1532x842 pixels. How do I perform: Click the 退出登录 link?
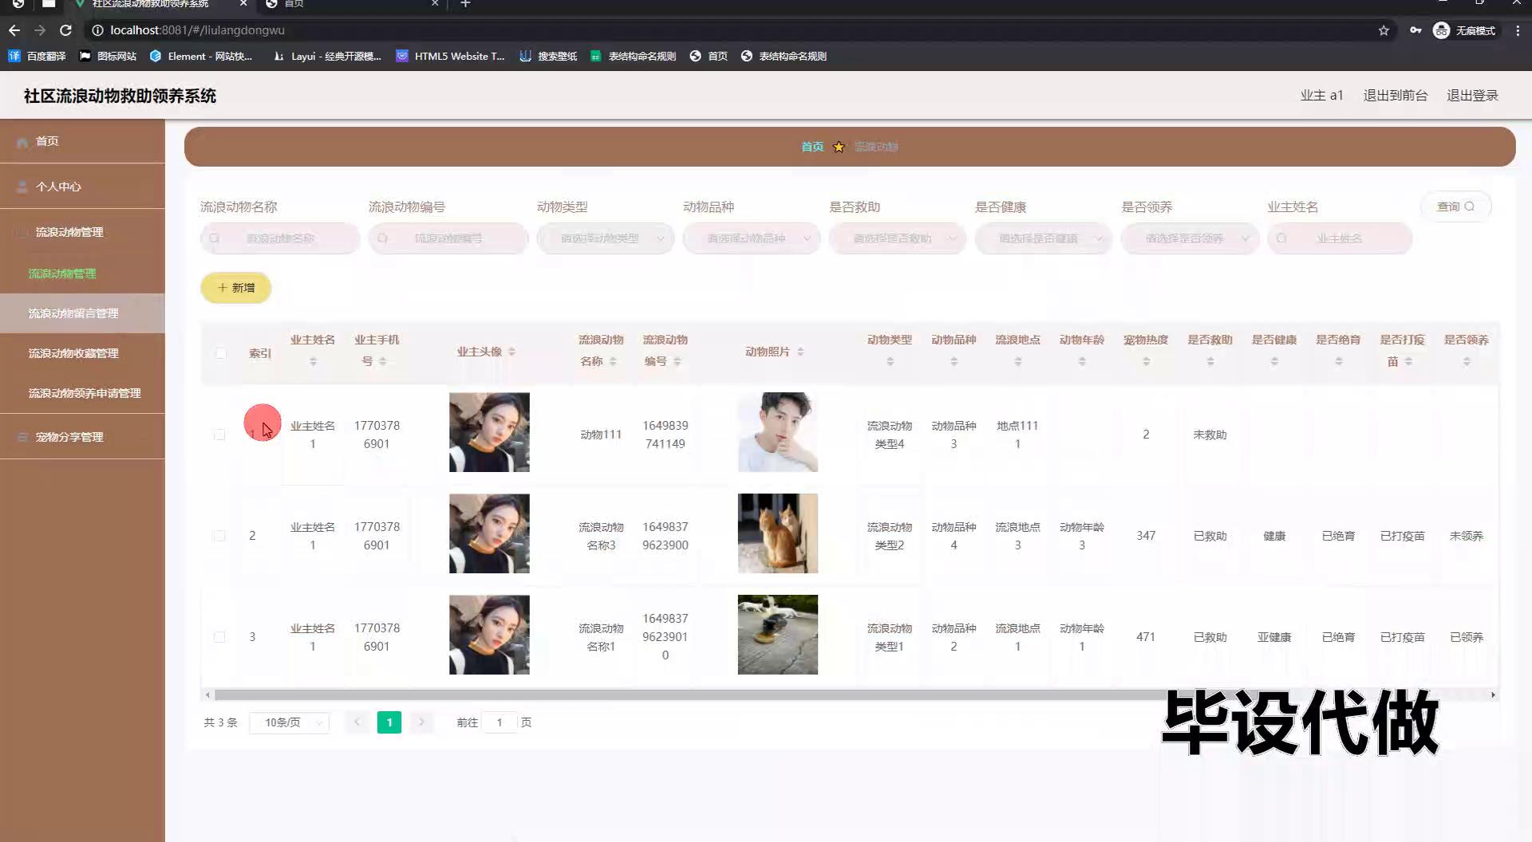pos(1472,95)
